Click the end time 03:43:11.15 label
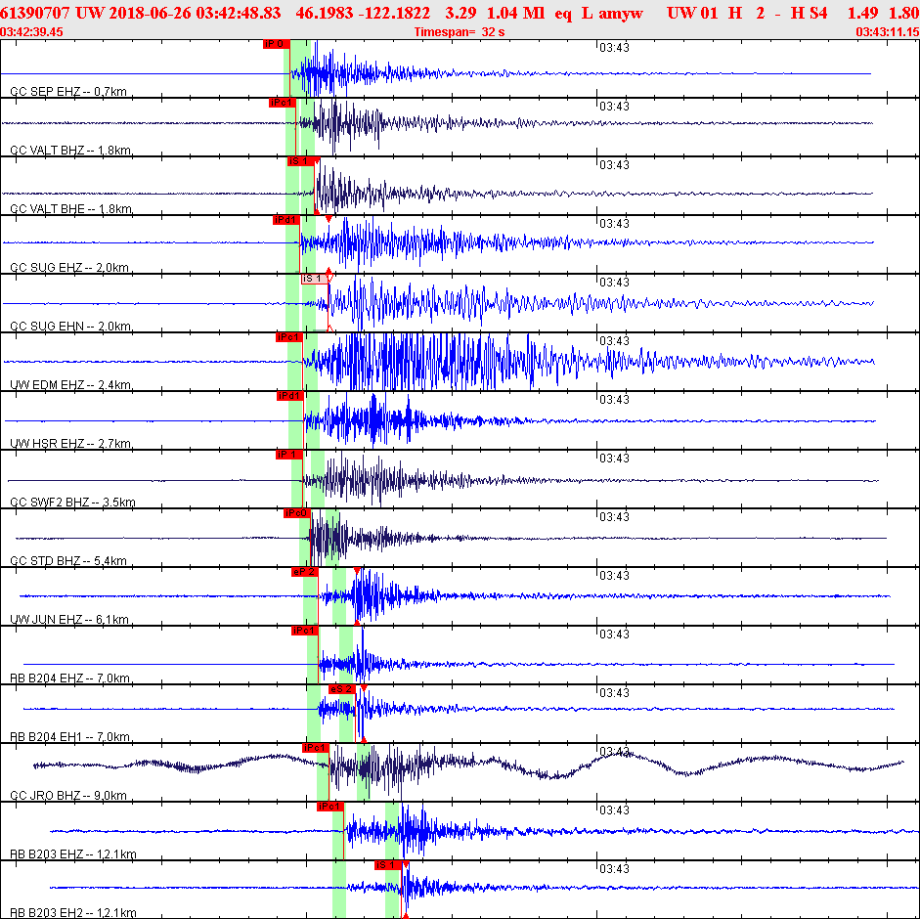This screenshot has width=920, height=919. coord(887,31)
